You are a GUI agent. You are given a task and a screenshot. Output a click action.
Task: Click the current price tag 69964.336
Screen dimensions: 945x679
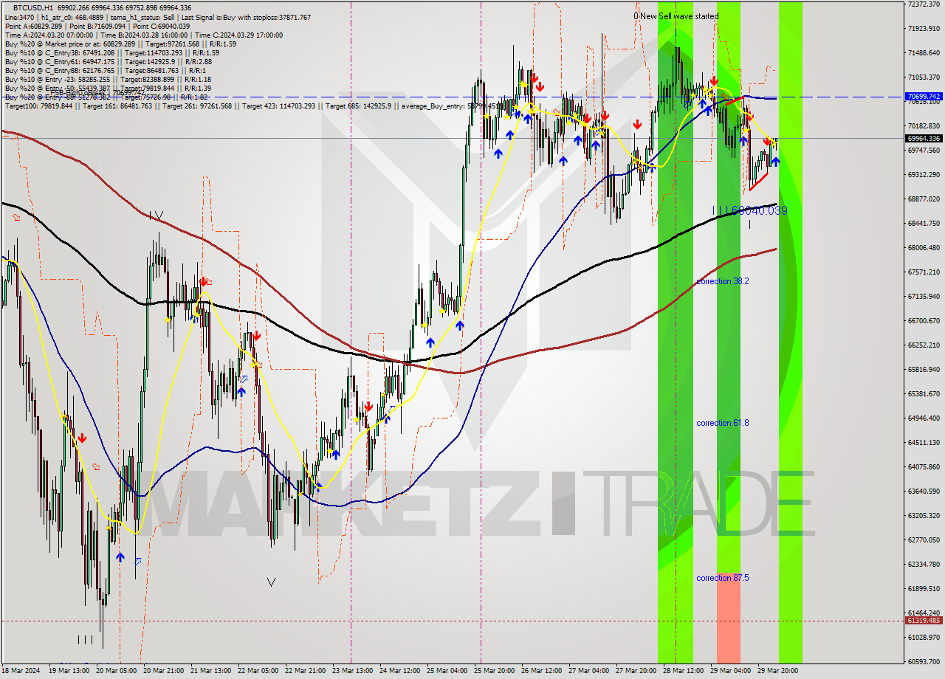(924, 138)
